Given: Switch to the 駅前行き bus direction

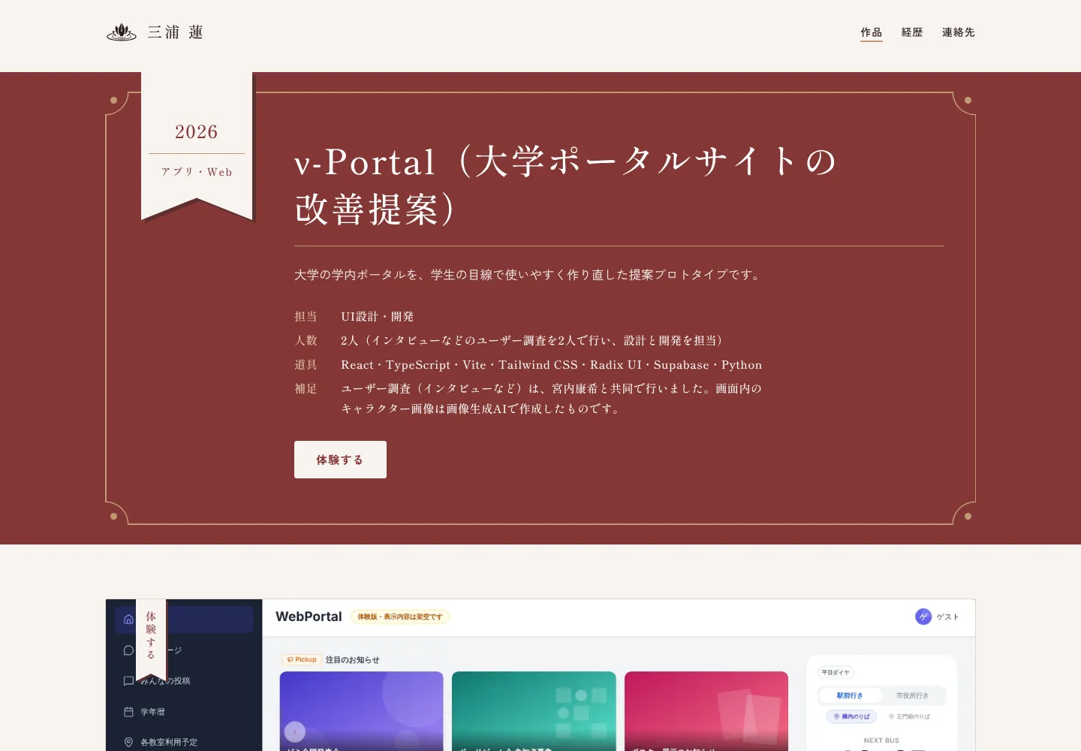Looking at the screenshot, I should tap(850, 695).
